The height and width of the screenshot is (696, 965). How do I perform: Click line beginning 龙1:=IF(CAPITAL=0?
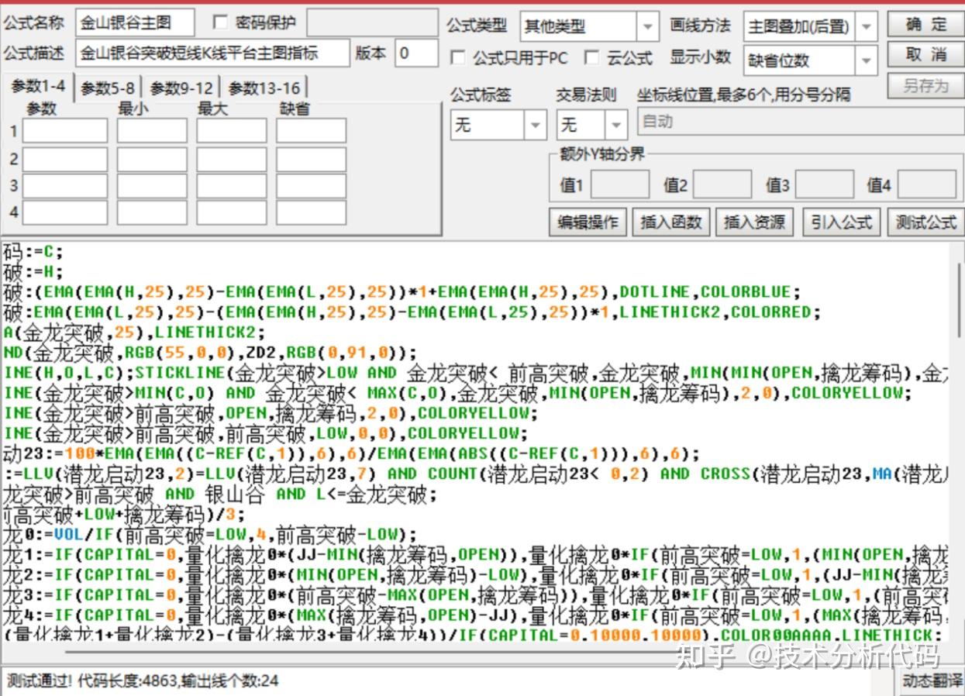474,554
